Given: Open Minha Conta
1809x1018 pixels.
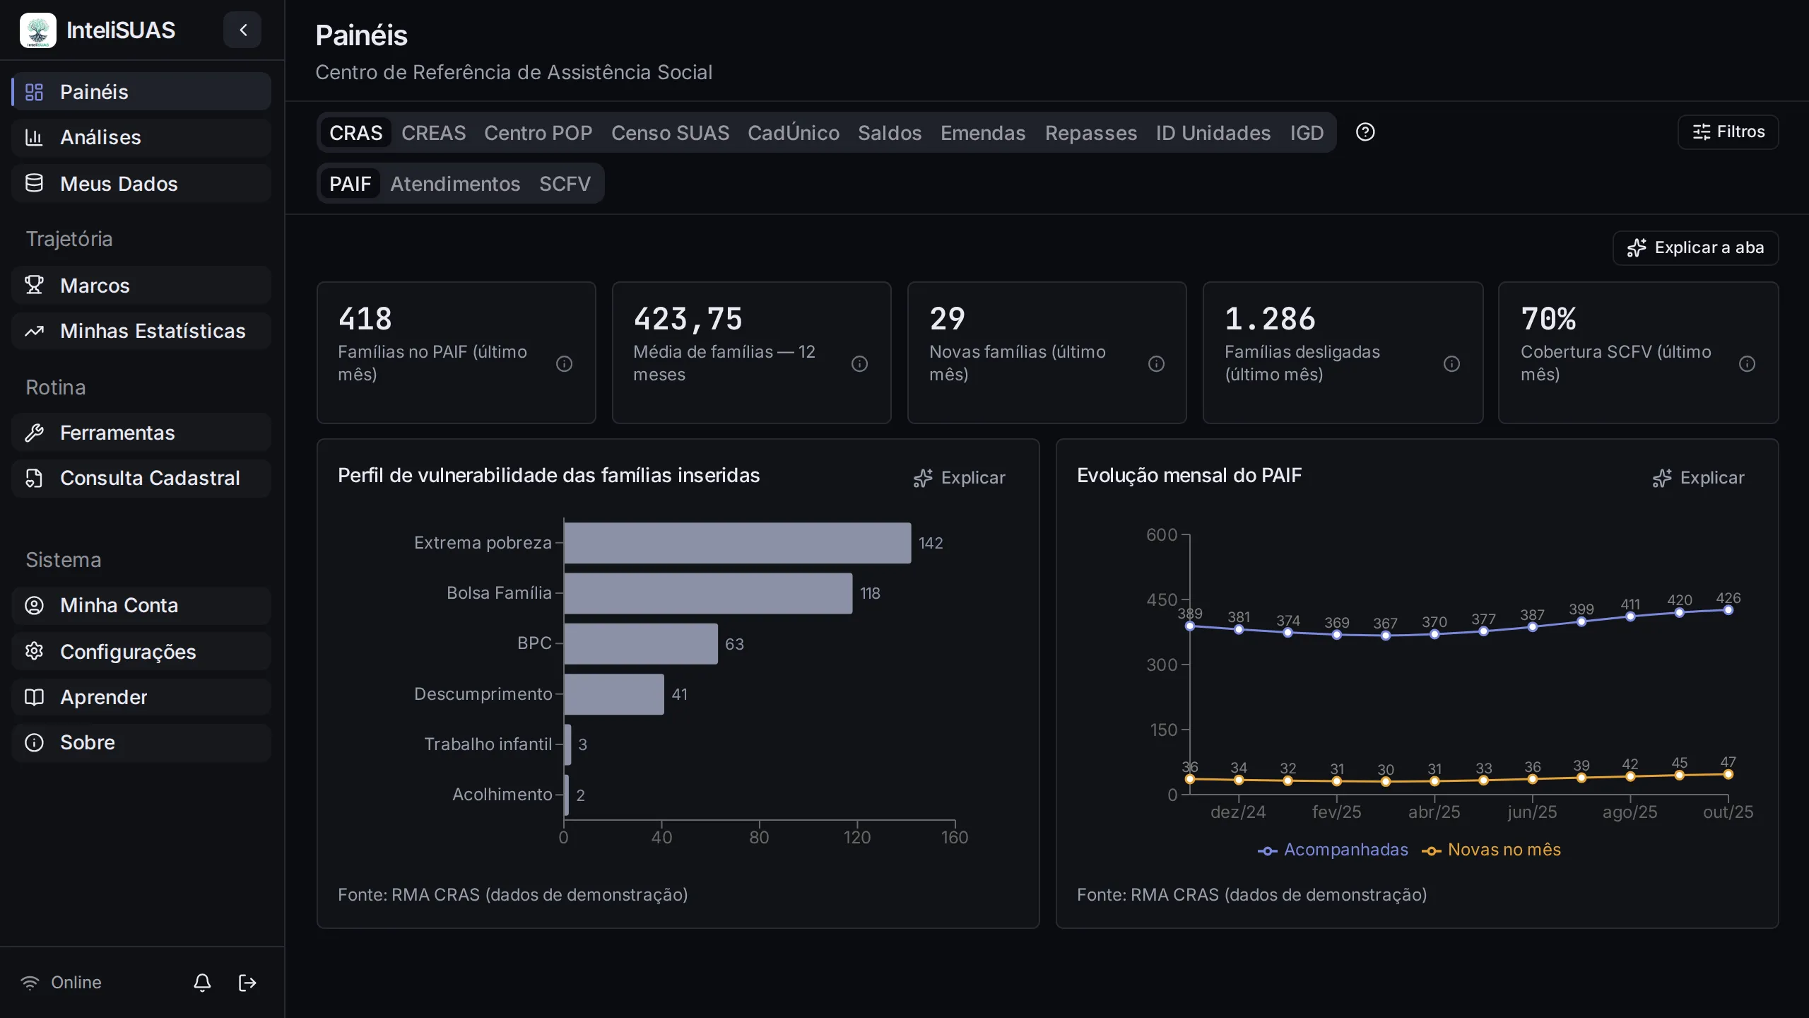Looking at the screenshot, I should point(141,605).
